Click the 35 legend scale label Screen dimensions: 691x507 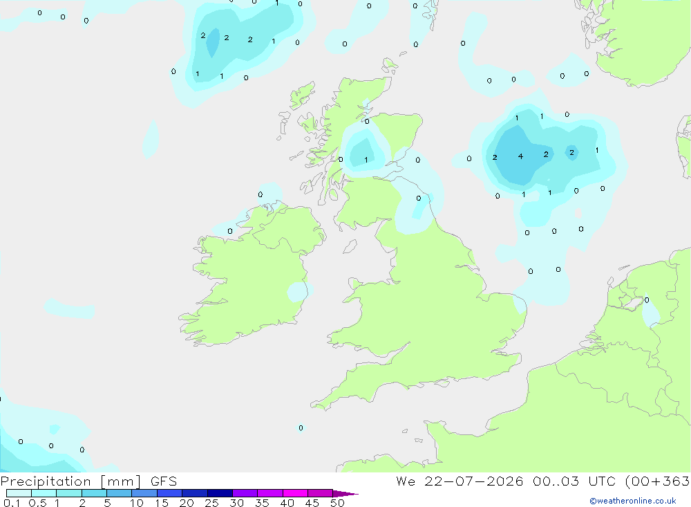262,503
